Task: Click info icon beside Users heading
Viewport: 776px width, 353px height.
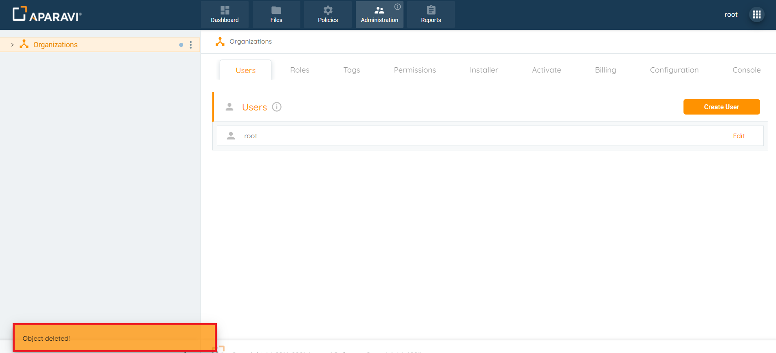Action: click(x=277, y=107)
